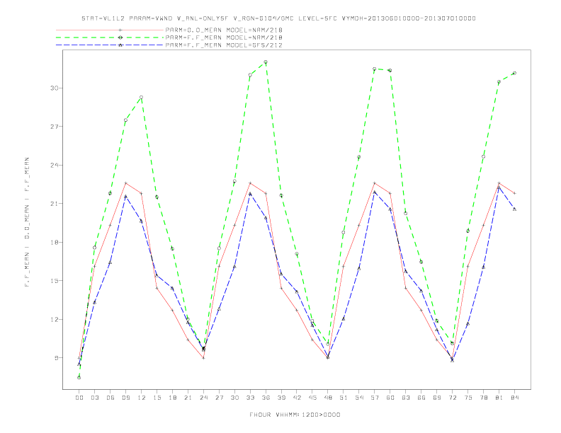This screenshot has height=433, width=561.
Task: Click legend entry PARM=F.F_MEAN MODEL=GFS/212
Action: 224,45
